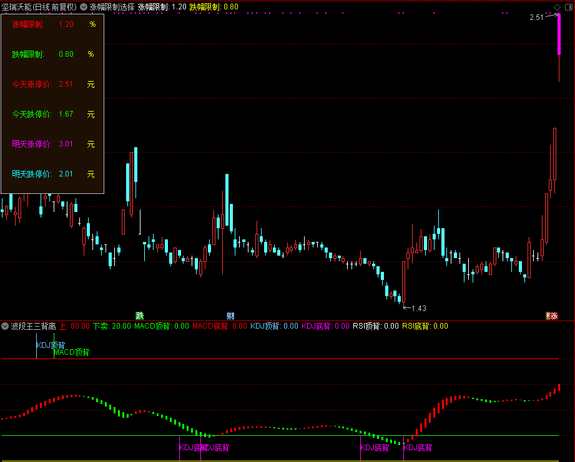Click the last KDJ底背 signal marker

point(418,448)
